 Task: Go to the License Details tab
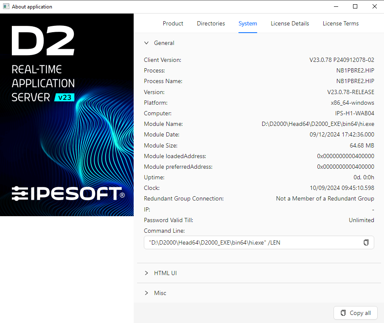pos(290,23)
